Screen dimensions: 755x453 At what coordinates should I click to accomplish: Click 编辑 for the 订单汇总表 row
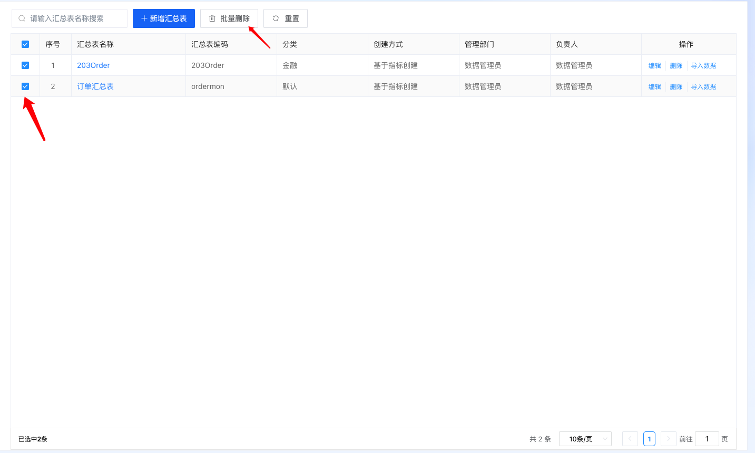[654, 87]
